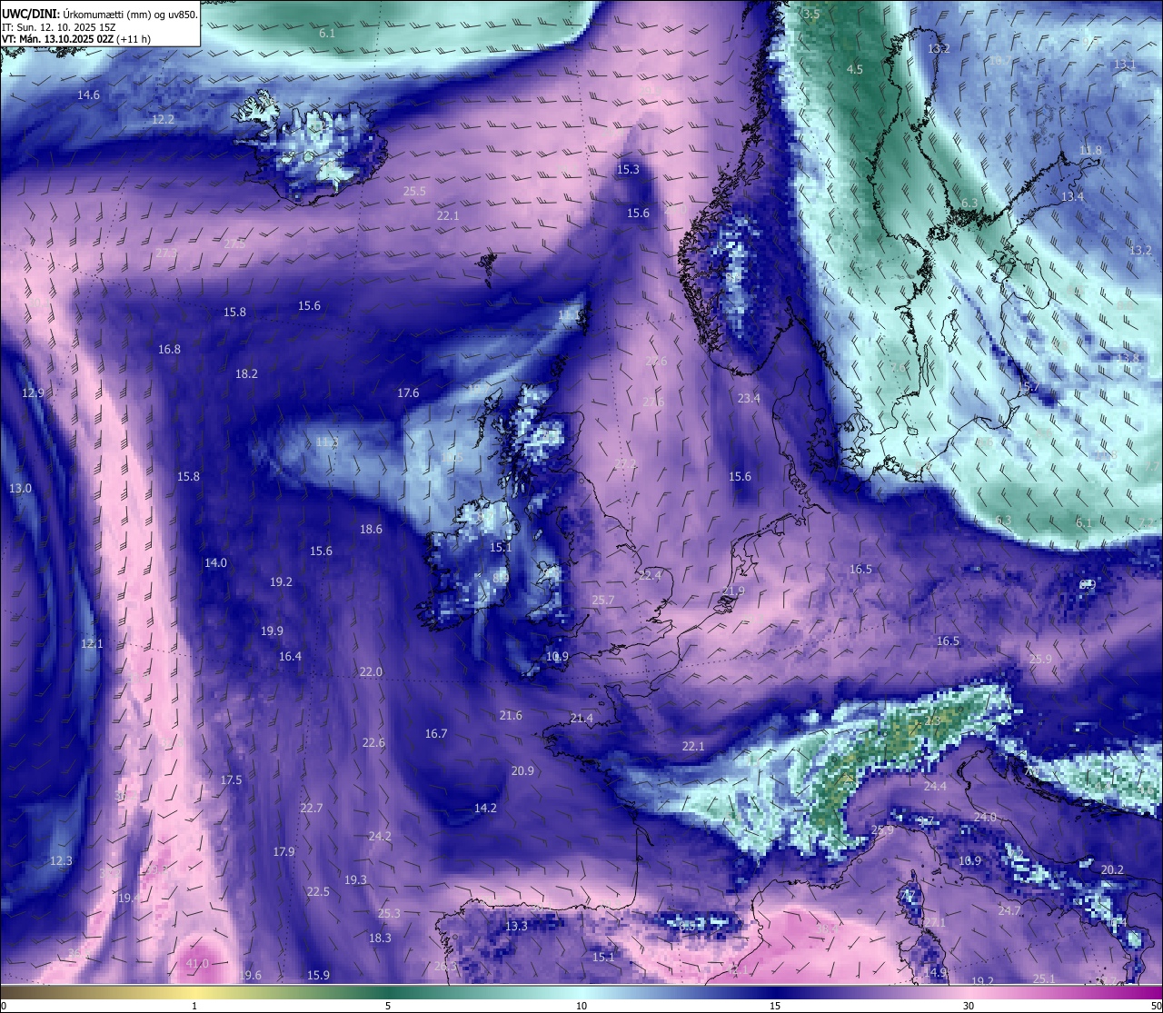Screen dimensions: 1163x1013
Task: Click the 22.7 map value
Action: (x=311, y=808)
